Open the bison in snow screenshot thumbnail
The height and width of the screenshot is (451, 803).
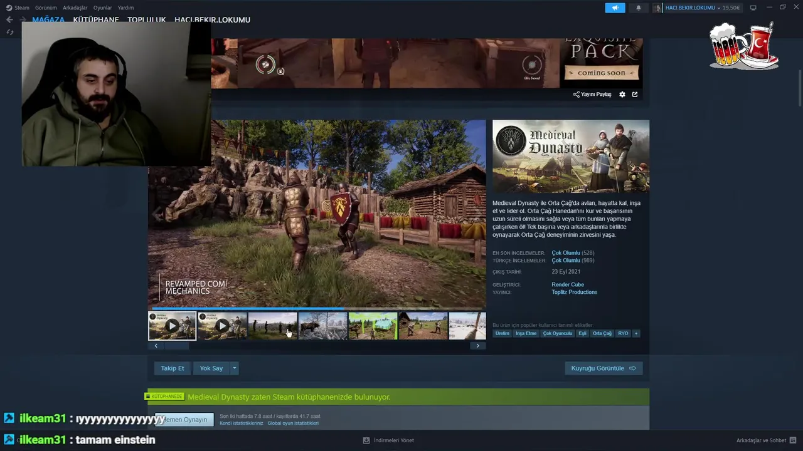click(x=322, y=326)
